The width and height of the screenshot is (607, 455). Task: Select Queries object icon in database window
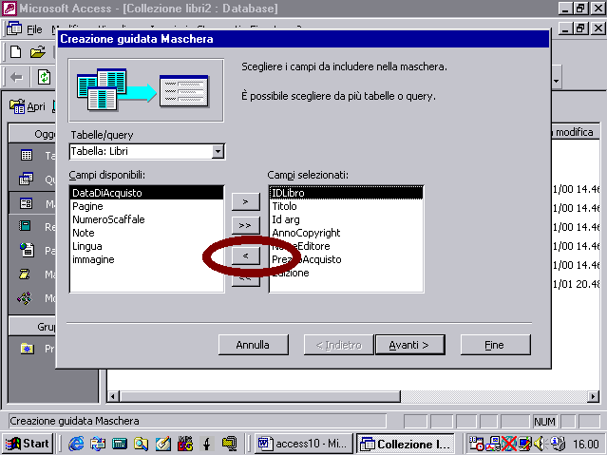click(x=27, y=179)
